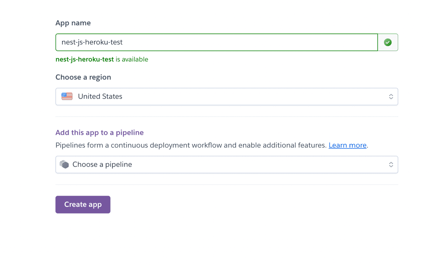The height and width of the screenshot is (265, 429).
Task: Click the divider line below the region selector
Action: click(227, 116)
